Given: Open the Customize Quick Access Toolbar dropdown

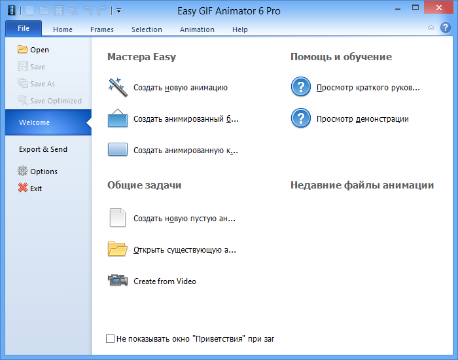Looking at the screenshot, I should [118, 10].
